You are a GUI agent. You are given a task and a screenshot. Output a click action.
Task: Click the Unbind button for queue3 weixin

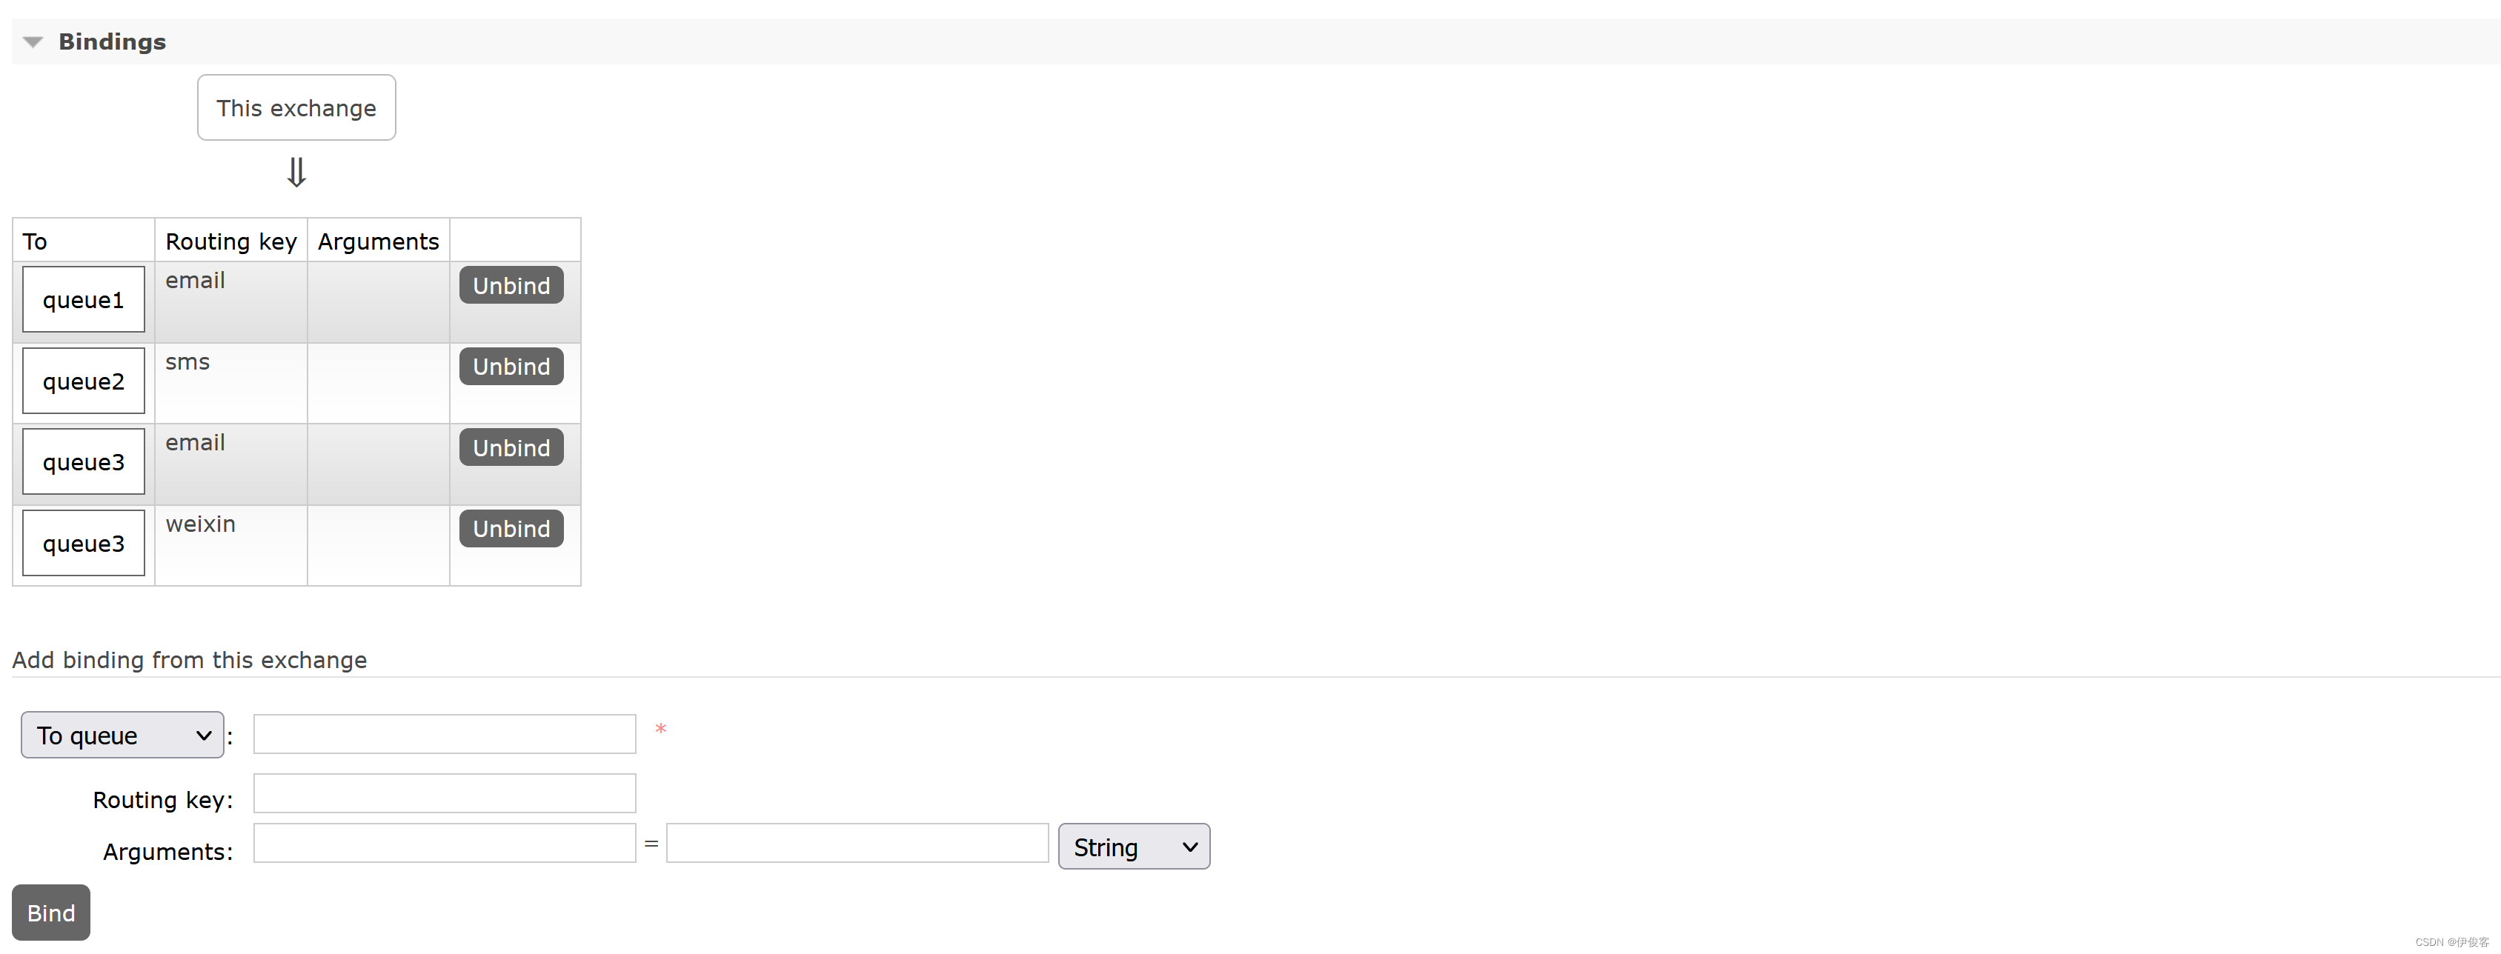point(509,527)
